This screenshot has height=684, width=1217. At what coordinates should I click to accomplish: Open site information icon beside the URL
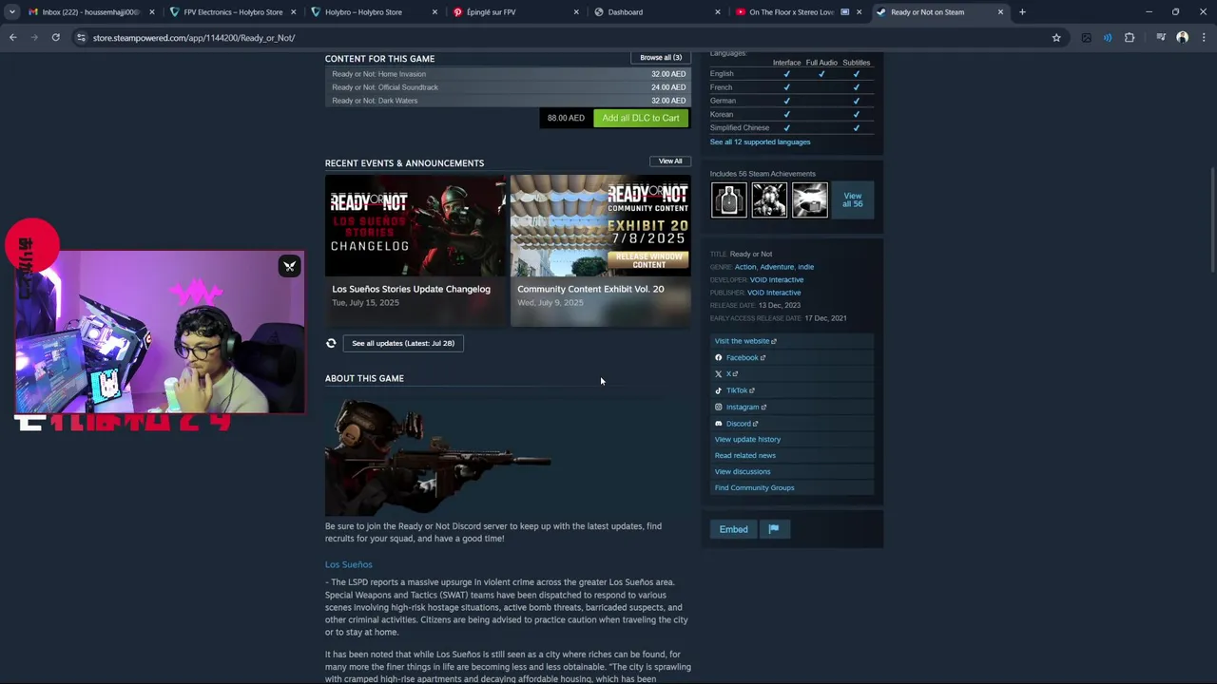click(x=81, y=38)
